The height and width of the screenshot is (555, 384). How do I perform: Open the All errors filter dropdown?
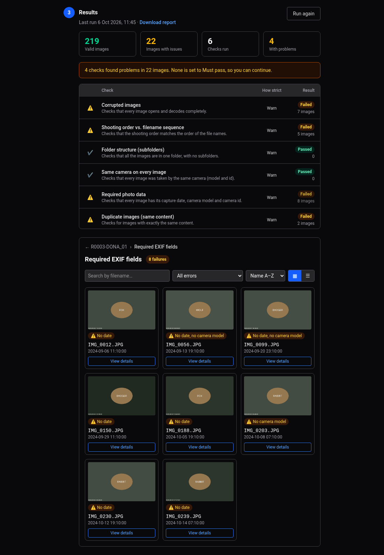[208, 276]
